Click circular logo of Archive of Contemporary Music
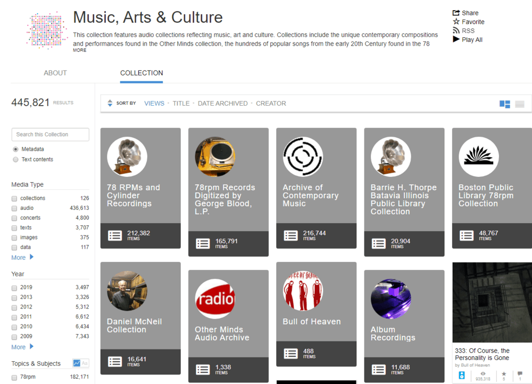 coord(303,157)
